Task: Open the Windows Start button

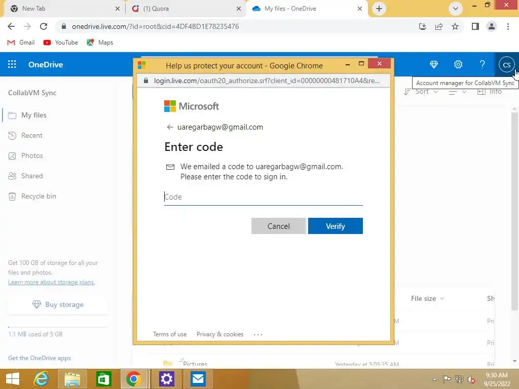Action: tap(13, 379)
